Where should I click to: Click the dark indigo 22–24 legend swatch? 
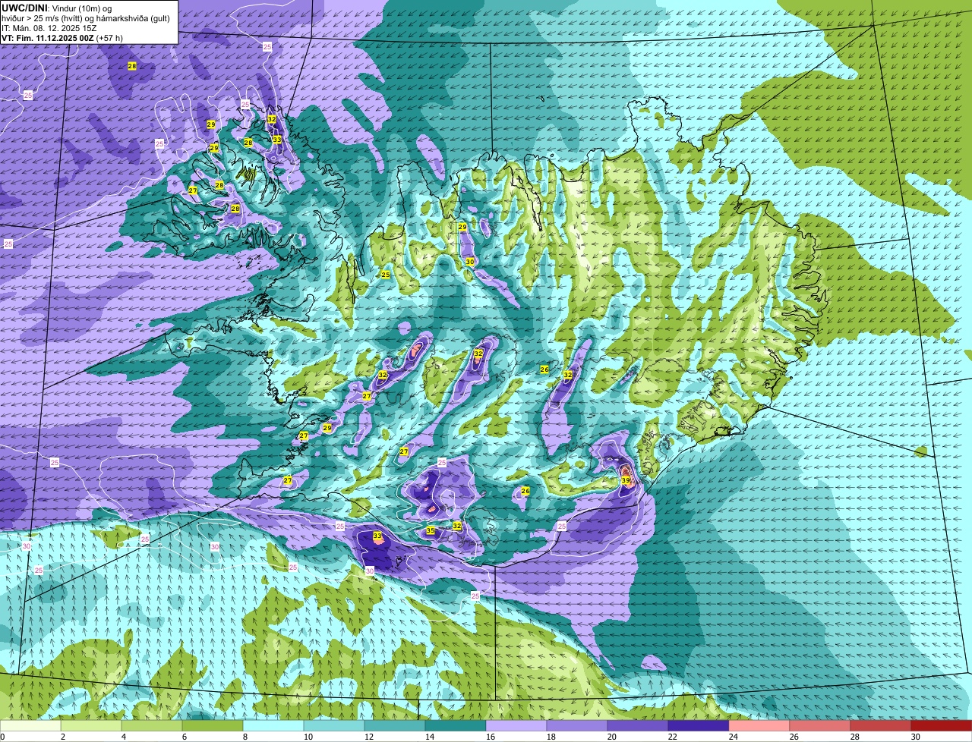coord(699,726)
